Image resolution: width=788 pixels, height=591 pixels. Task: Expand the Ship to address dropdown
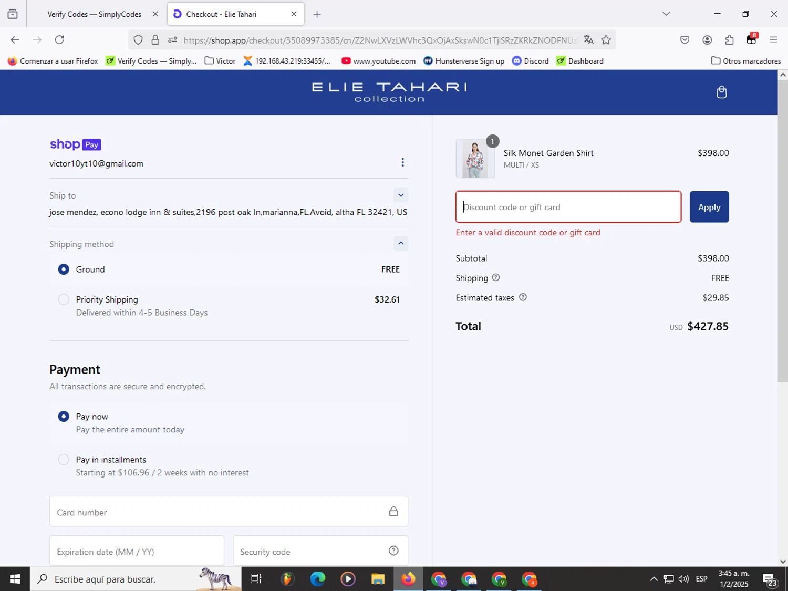tap(401, 195)
